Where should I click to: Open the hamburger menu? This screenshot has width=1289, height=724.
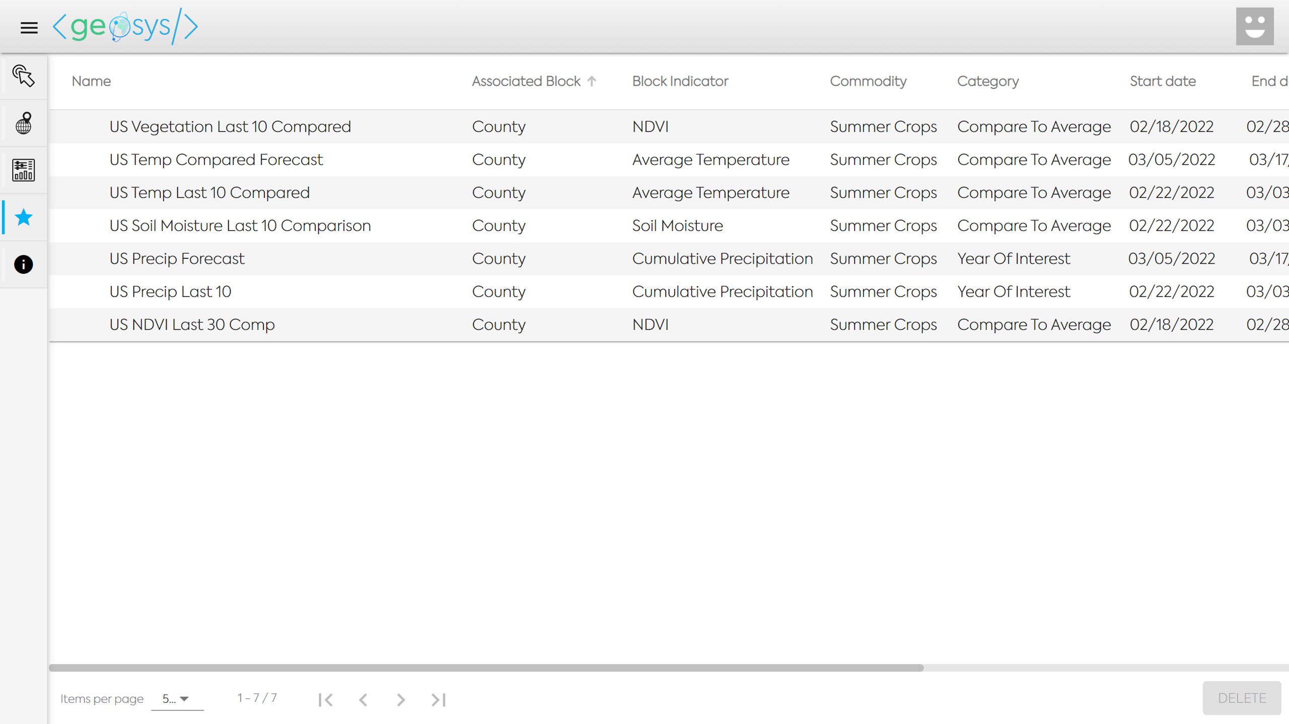(x=29, y=28)
